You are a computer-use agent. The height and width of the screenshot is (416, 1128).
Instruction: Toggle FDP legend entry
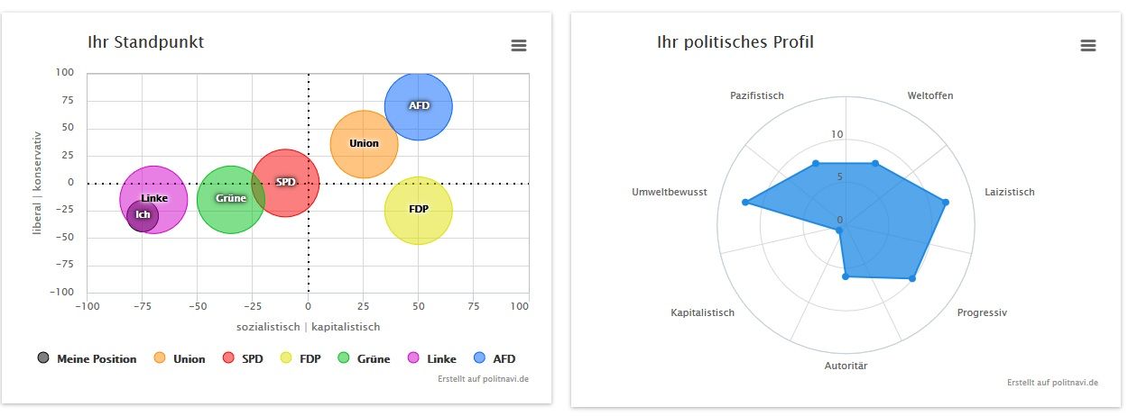point(300,358)
